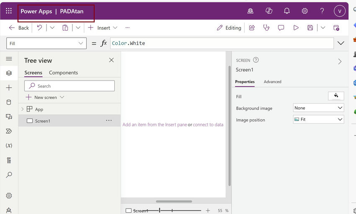This screenshot has height=214, width=356.
Task: Open the Power Automate icon in sidebar
Action: (x=9, y=131)
